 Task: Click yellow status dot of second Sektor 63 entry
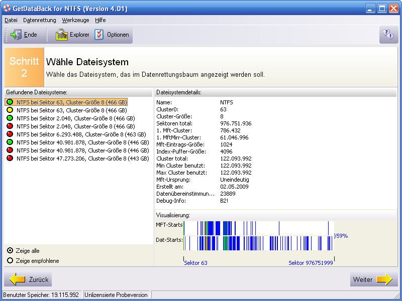click(10, 110)
